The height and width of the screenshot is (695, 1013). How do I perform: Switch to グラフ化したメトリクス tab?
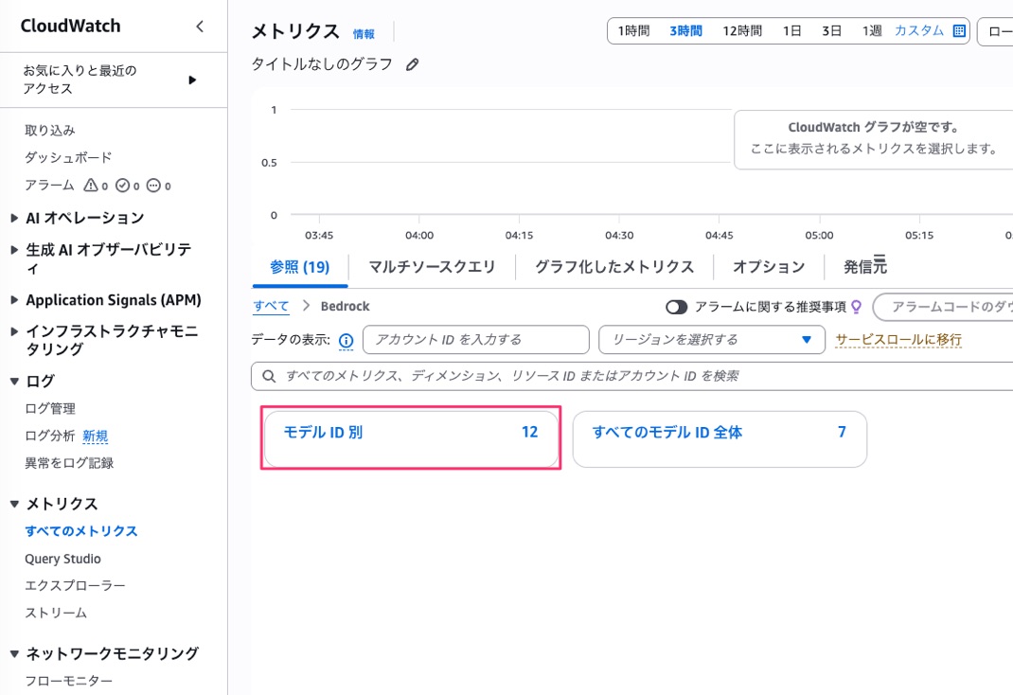click(614, 267)
